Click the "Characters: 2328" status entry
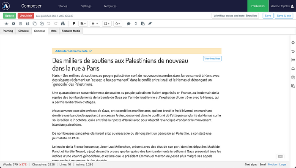Image resolution: width=296 pixels, height=168 pixels. click(44, 165)
